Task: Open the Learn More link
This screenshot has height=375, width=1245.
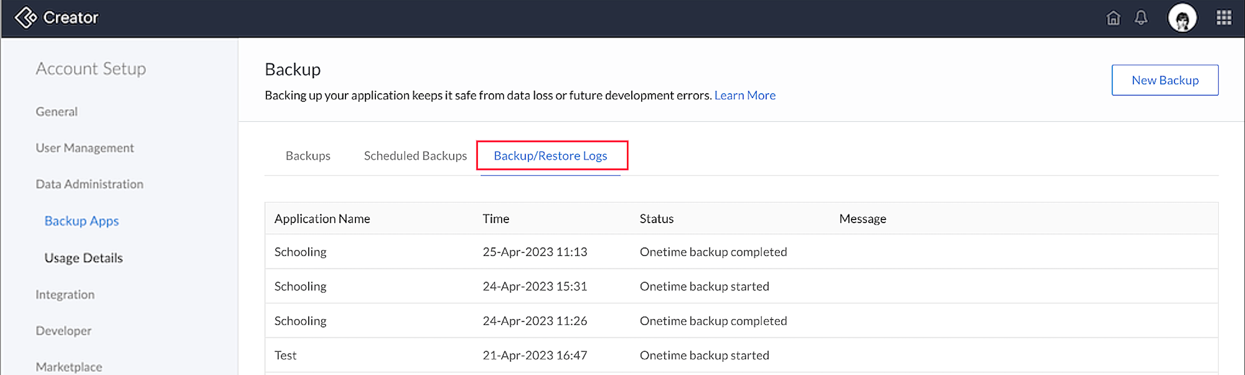Action: (745, 95)
